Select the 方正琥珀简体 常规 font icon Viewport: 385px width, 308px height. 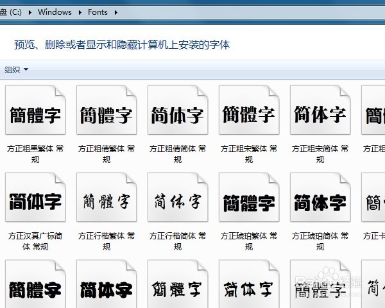pos(320,197)
